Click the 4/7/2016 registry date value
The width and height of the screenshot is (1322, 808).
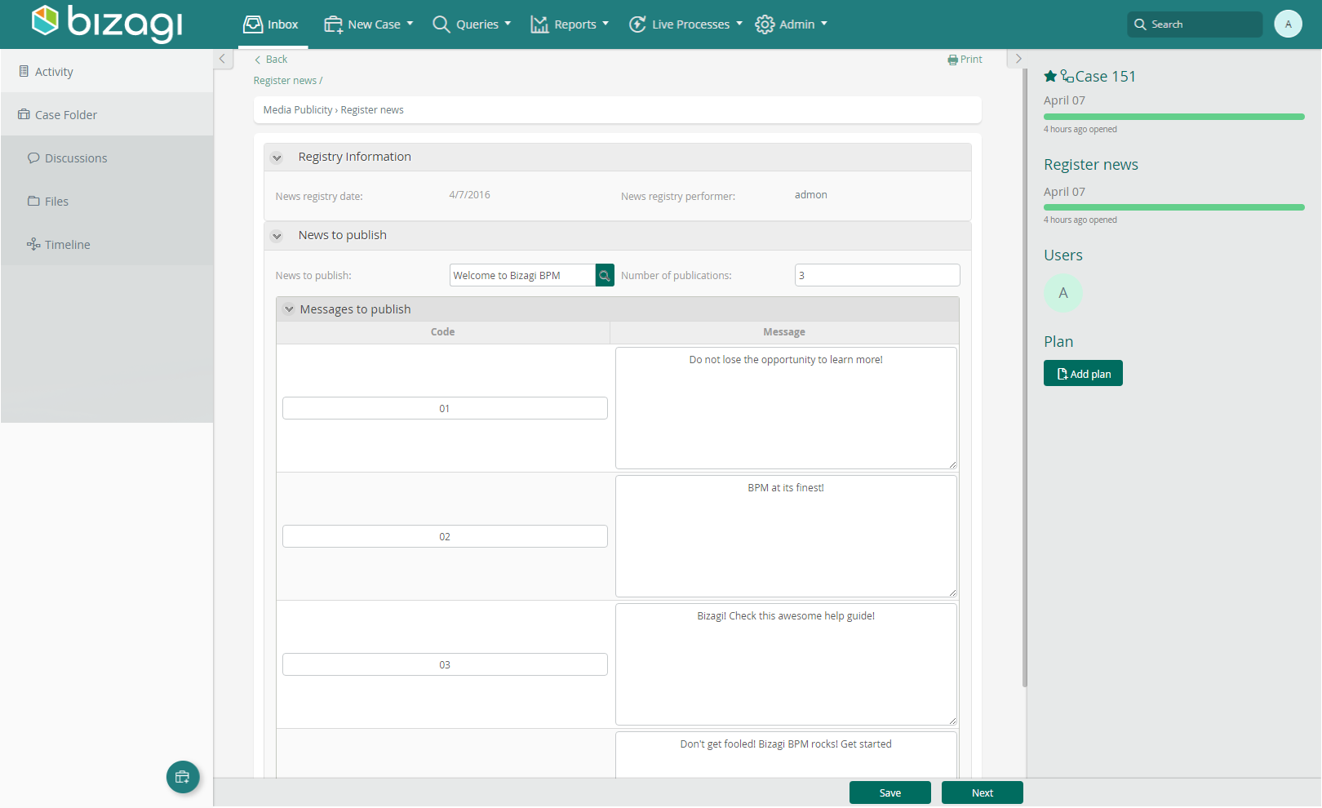[x=469, y=194]
